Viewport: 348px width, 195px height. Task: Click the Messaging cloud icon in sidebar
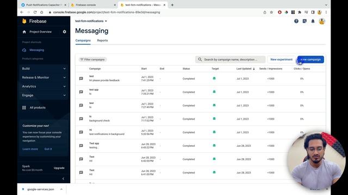(24, 50)
